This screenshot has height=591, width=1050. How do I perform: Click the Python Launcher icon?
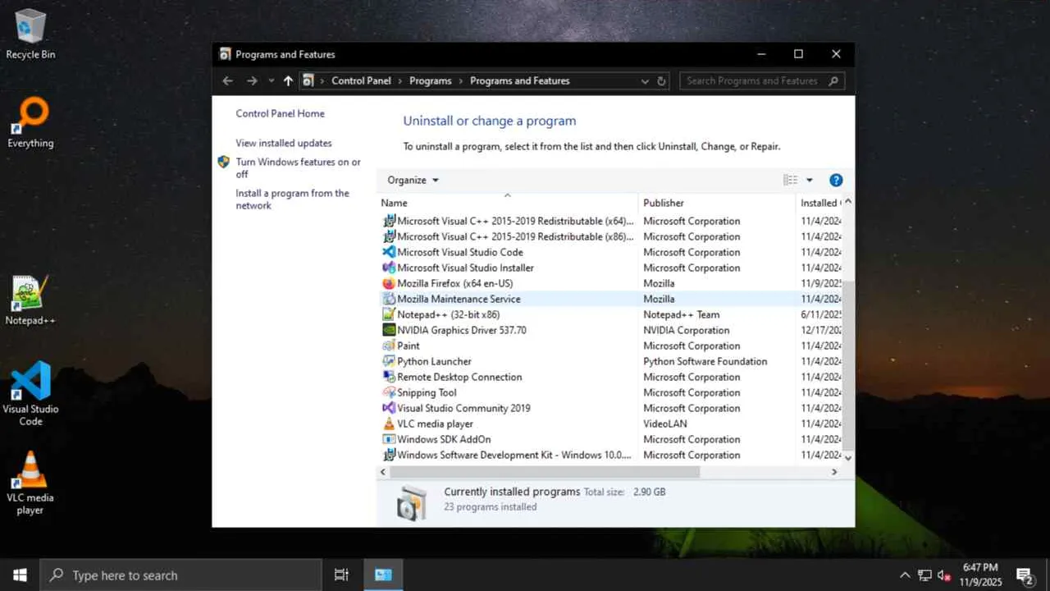tap(389, 361)
